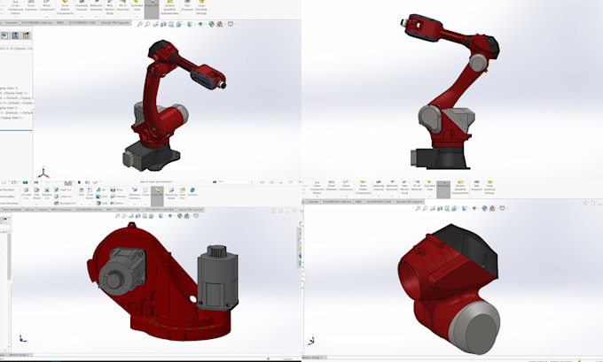Viewport: 603px width, 362px height.
Task: Open SOLIDWORKS CAM tab in robot assembly window
Action: pyautogui.click(x=82, y=23)
